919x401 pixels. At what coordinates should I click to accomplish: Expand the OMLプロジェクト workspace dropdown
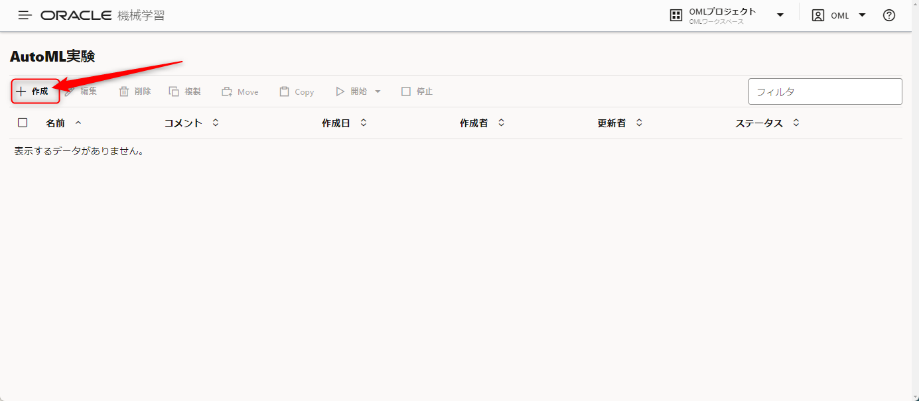(x=780, y=15)
